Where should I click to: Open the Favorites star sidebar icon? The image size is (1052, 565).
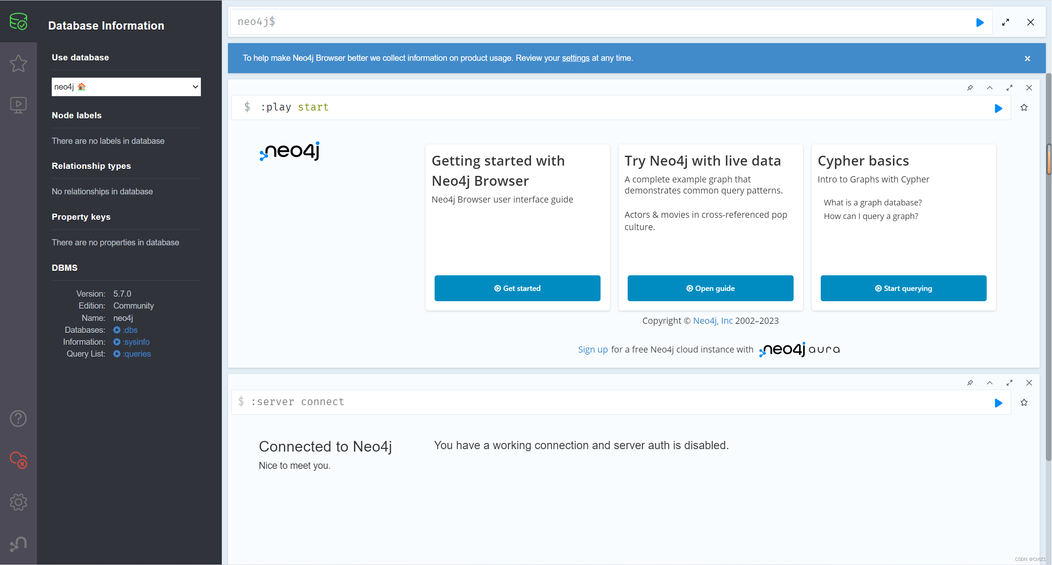point(18,63)
